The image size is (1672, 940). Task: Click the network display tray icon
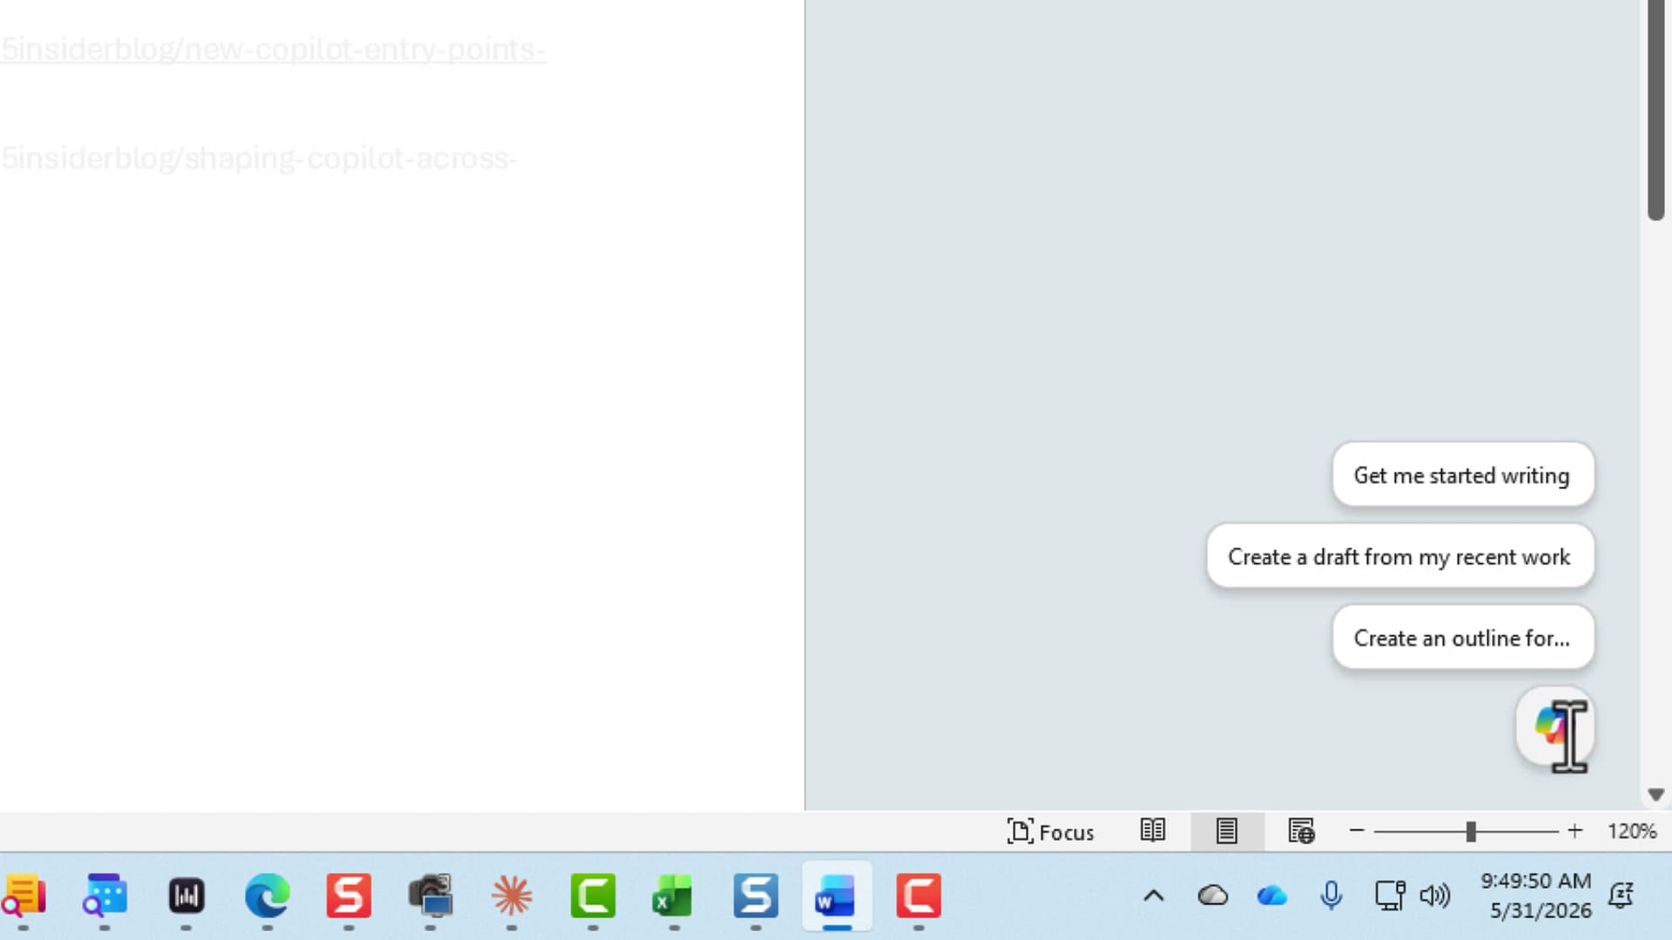1390,896
